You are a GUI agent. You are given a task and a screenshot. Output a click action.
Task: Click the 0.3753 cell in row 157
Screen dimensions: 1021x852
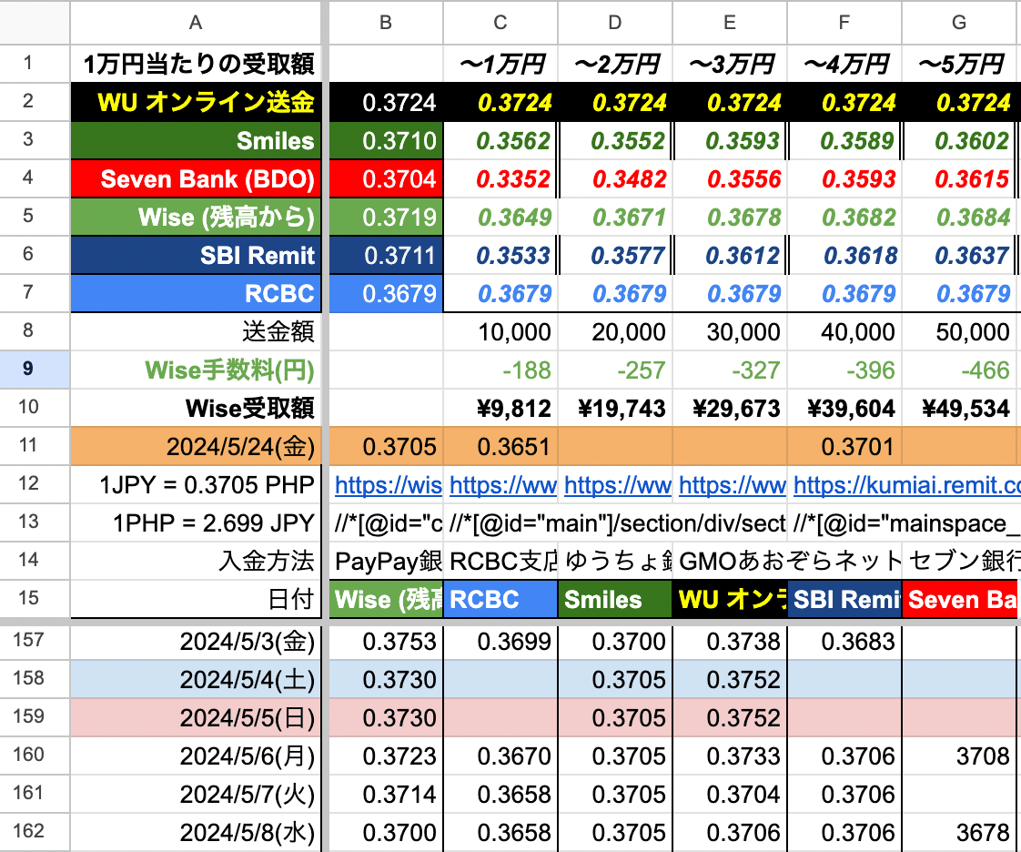pos(386,642)
